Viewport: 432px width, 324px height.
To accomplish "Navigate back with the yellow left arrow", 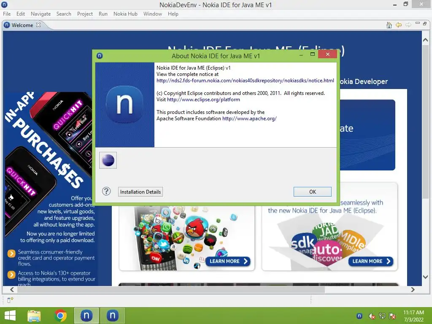I will [x=399, y=25].
